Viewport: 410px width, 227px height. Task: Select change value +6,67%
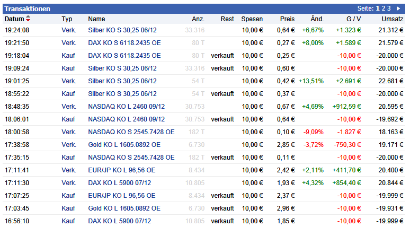tap(313, 30)
